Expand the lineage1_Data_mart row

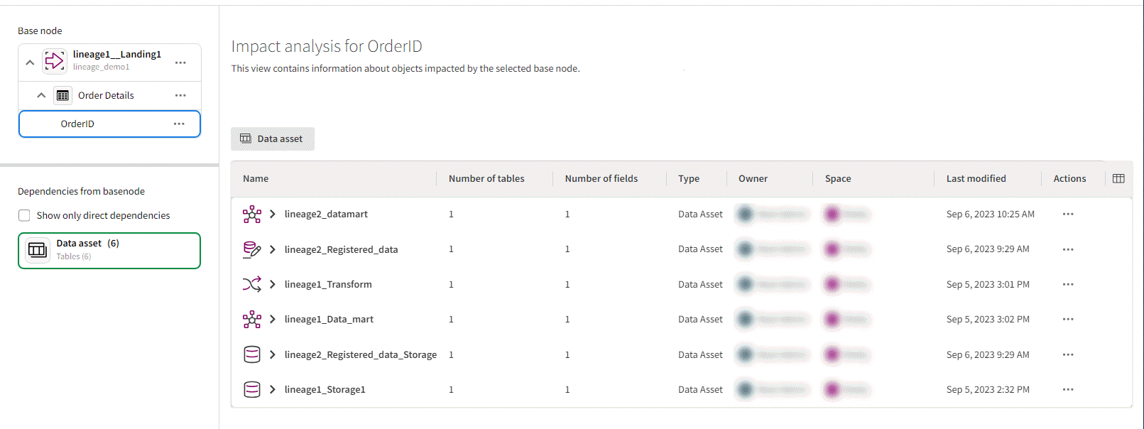pyautogui.click(x=273, y=319)
